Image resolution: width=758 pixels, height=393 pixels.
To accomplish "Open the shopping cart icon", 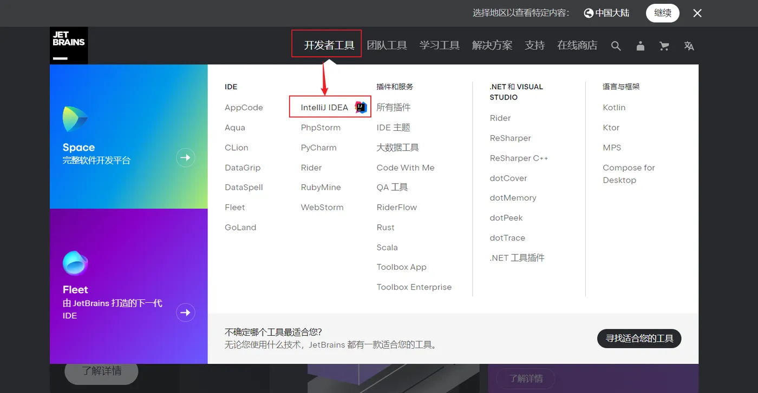I will 664,46.
